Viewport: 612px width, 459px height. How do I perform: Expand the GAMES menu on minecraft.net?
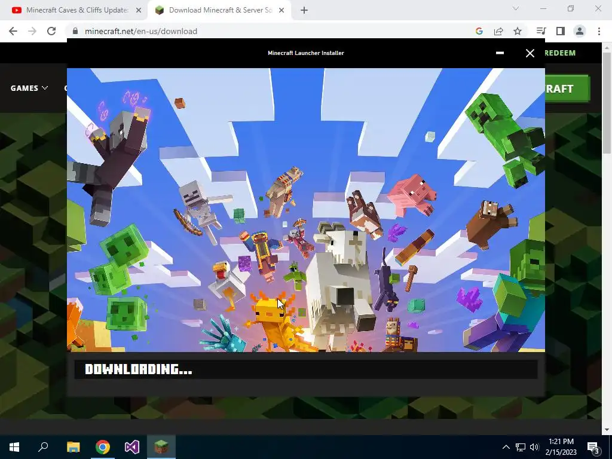(29, 88)
